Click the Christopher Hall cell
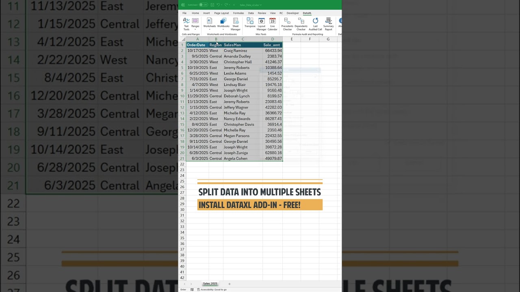This screenshot has width=520, height=292. pyautogui.click(x=243, y=62)
